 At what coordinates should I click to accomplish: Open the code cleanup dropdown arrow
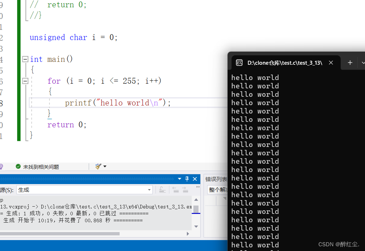point(105,167)
